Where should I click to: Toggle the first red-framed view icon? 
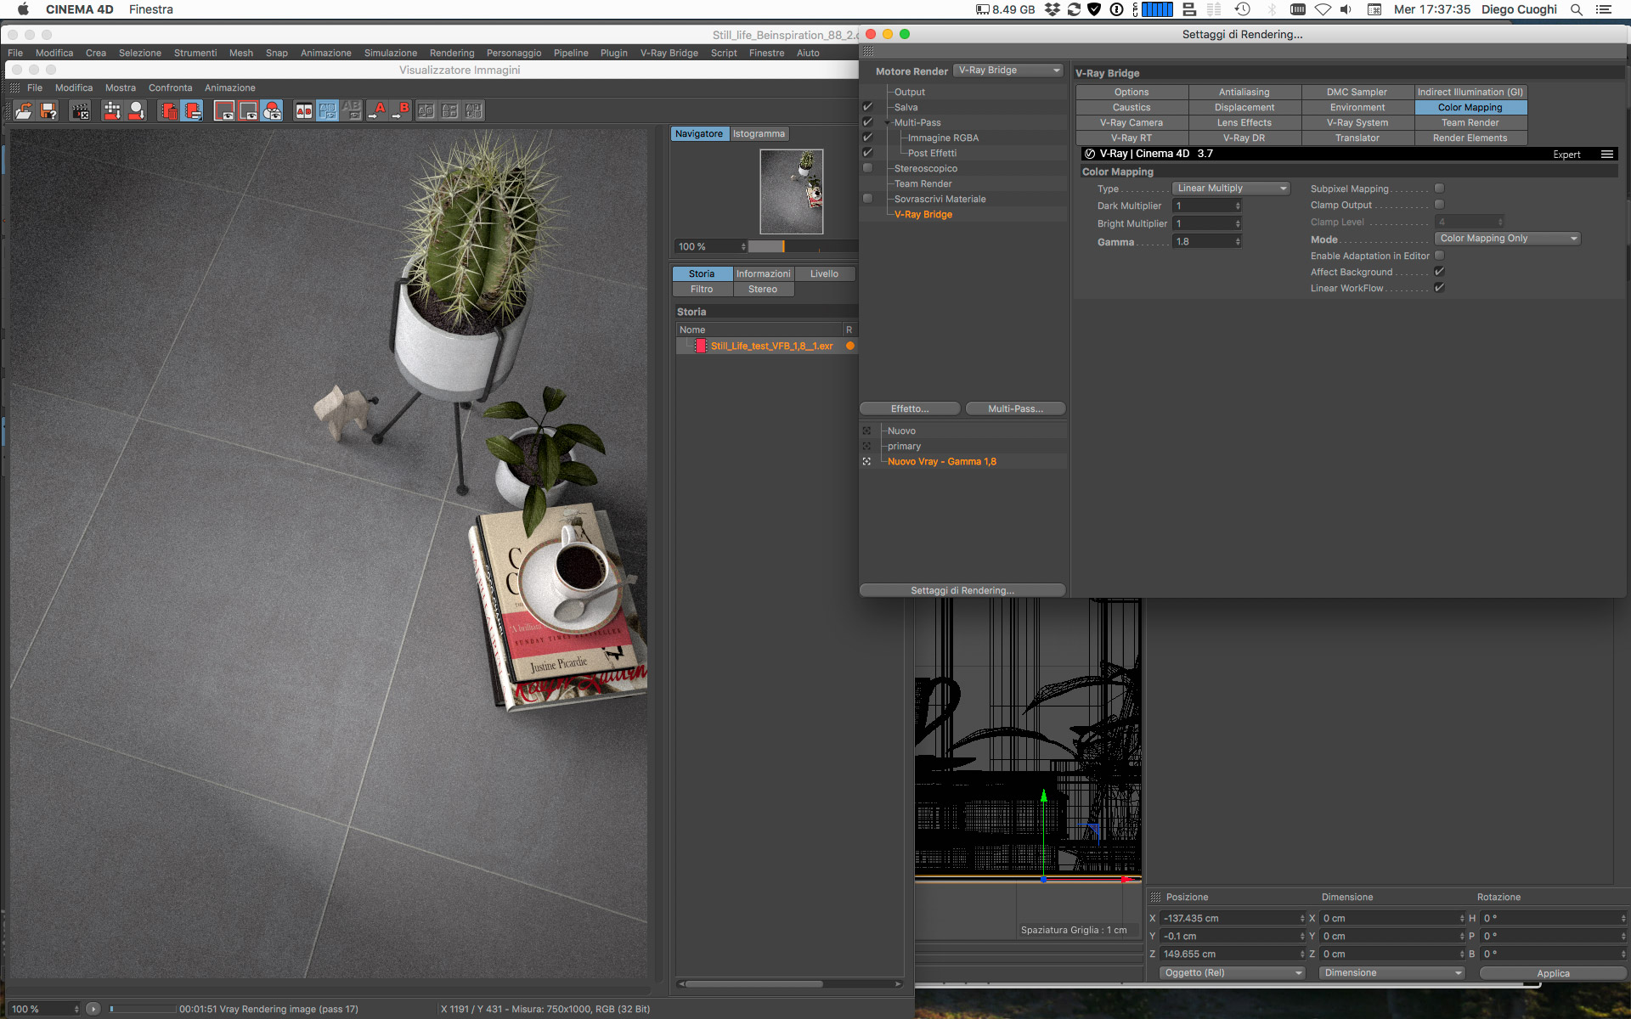(x=224, y=110)
